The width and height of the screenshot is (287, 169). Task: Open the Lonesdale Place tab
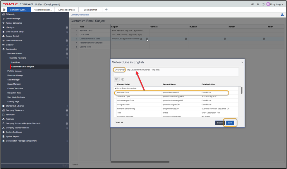(66, 10)
